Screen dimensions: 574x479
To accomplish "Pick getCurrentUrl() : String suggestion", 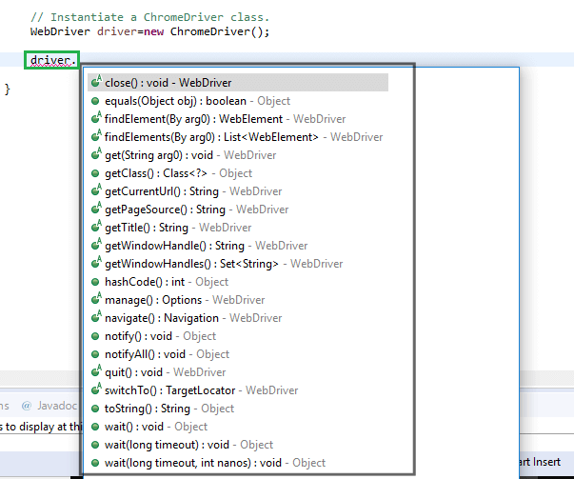I will coord(238,191).
